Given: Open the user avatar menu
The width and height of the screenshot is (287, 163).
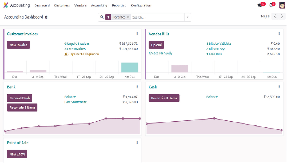Looking at the screenshot, I should click(x=282, y=5).
